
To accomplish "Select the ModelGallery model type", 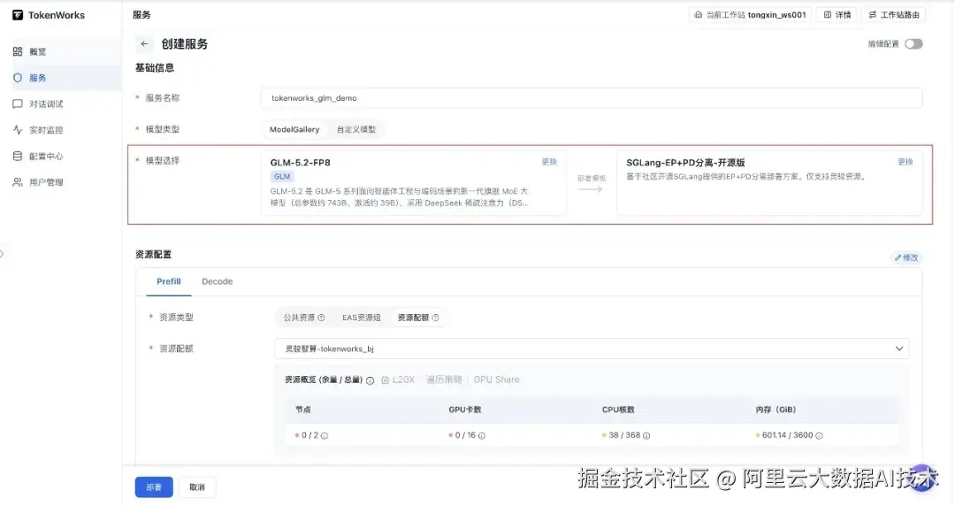I will pos(294,129).
